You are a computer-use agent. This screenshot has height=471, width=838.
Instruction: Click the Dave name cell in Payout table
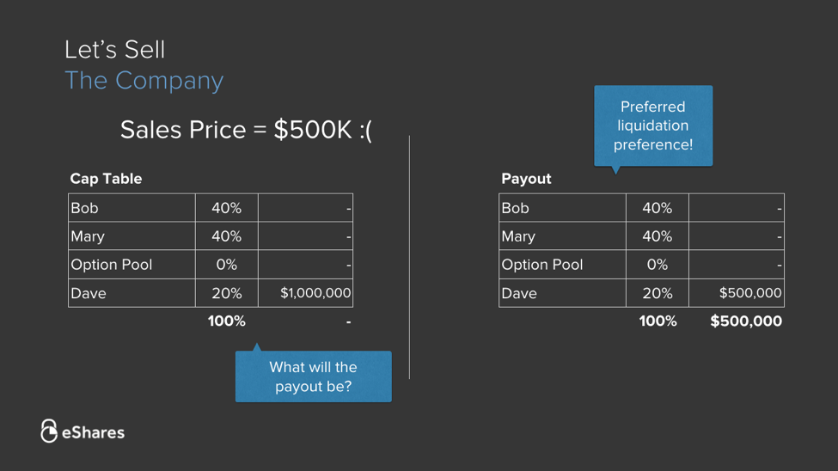[x=562, y=293]
